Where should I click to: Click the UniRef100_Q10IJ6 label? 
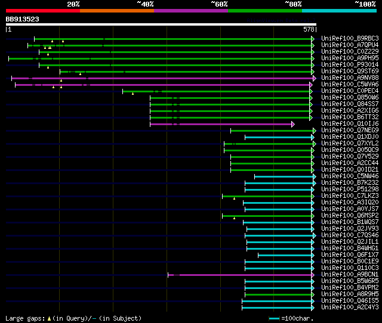point(350,124)
